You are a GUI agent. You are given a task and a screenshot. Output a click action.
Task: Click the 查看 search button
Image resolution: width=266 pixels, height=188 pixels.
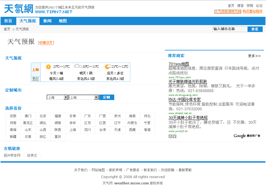pos(255,29)
